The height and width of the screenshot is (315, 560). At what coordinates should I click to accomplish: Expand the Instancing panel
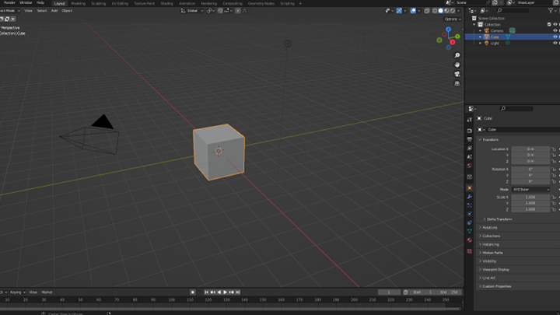click(490, 245)
